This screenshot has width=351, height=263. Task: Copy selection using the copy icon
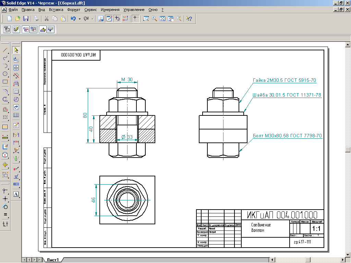point(55,18)
